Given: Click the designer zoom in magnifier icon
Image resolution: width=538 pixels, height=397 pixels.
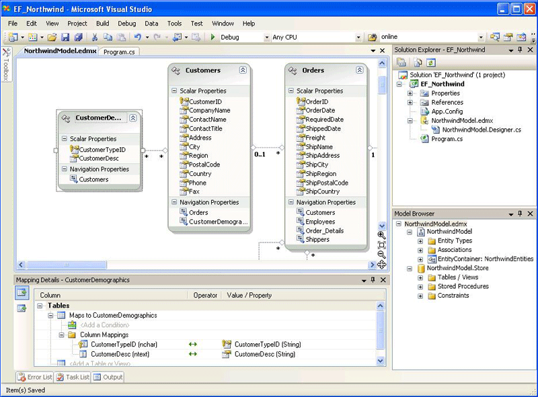Looking at the screenshot, I should coord(381,235).
